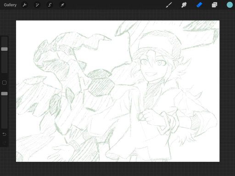The width and height of the screenshot is (235, 176).
Task: Activate the Selection tool
Action: (50, 5)
